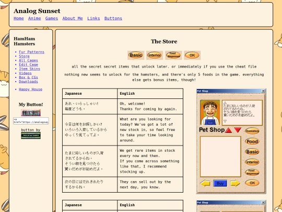The height and width of the screenshot is (212, 282).
Task: Open the Home navigation link
Action: pyautogui.click(x=19, y=18)
